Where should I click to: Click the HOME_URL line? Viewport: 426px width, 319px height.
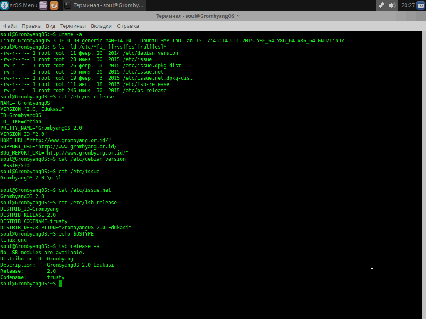pos(56,140)
